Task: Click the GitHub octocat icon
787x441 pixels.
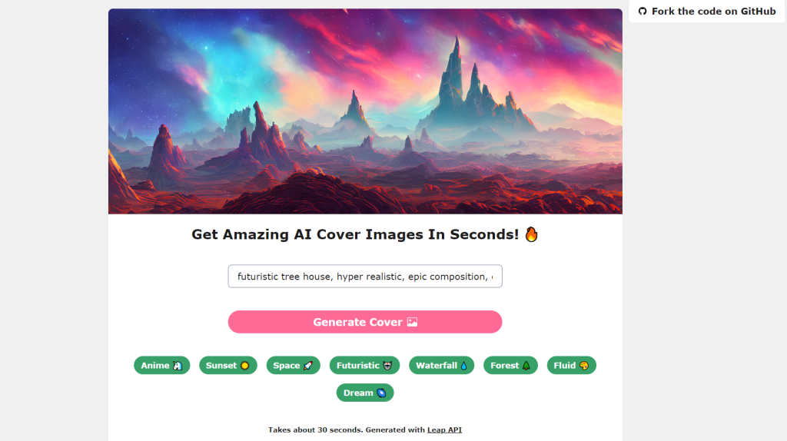Action: (x=643, y=11)
